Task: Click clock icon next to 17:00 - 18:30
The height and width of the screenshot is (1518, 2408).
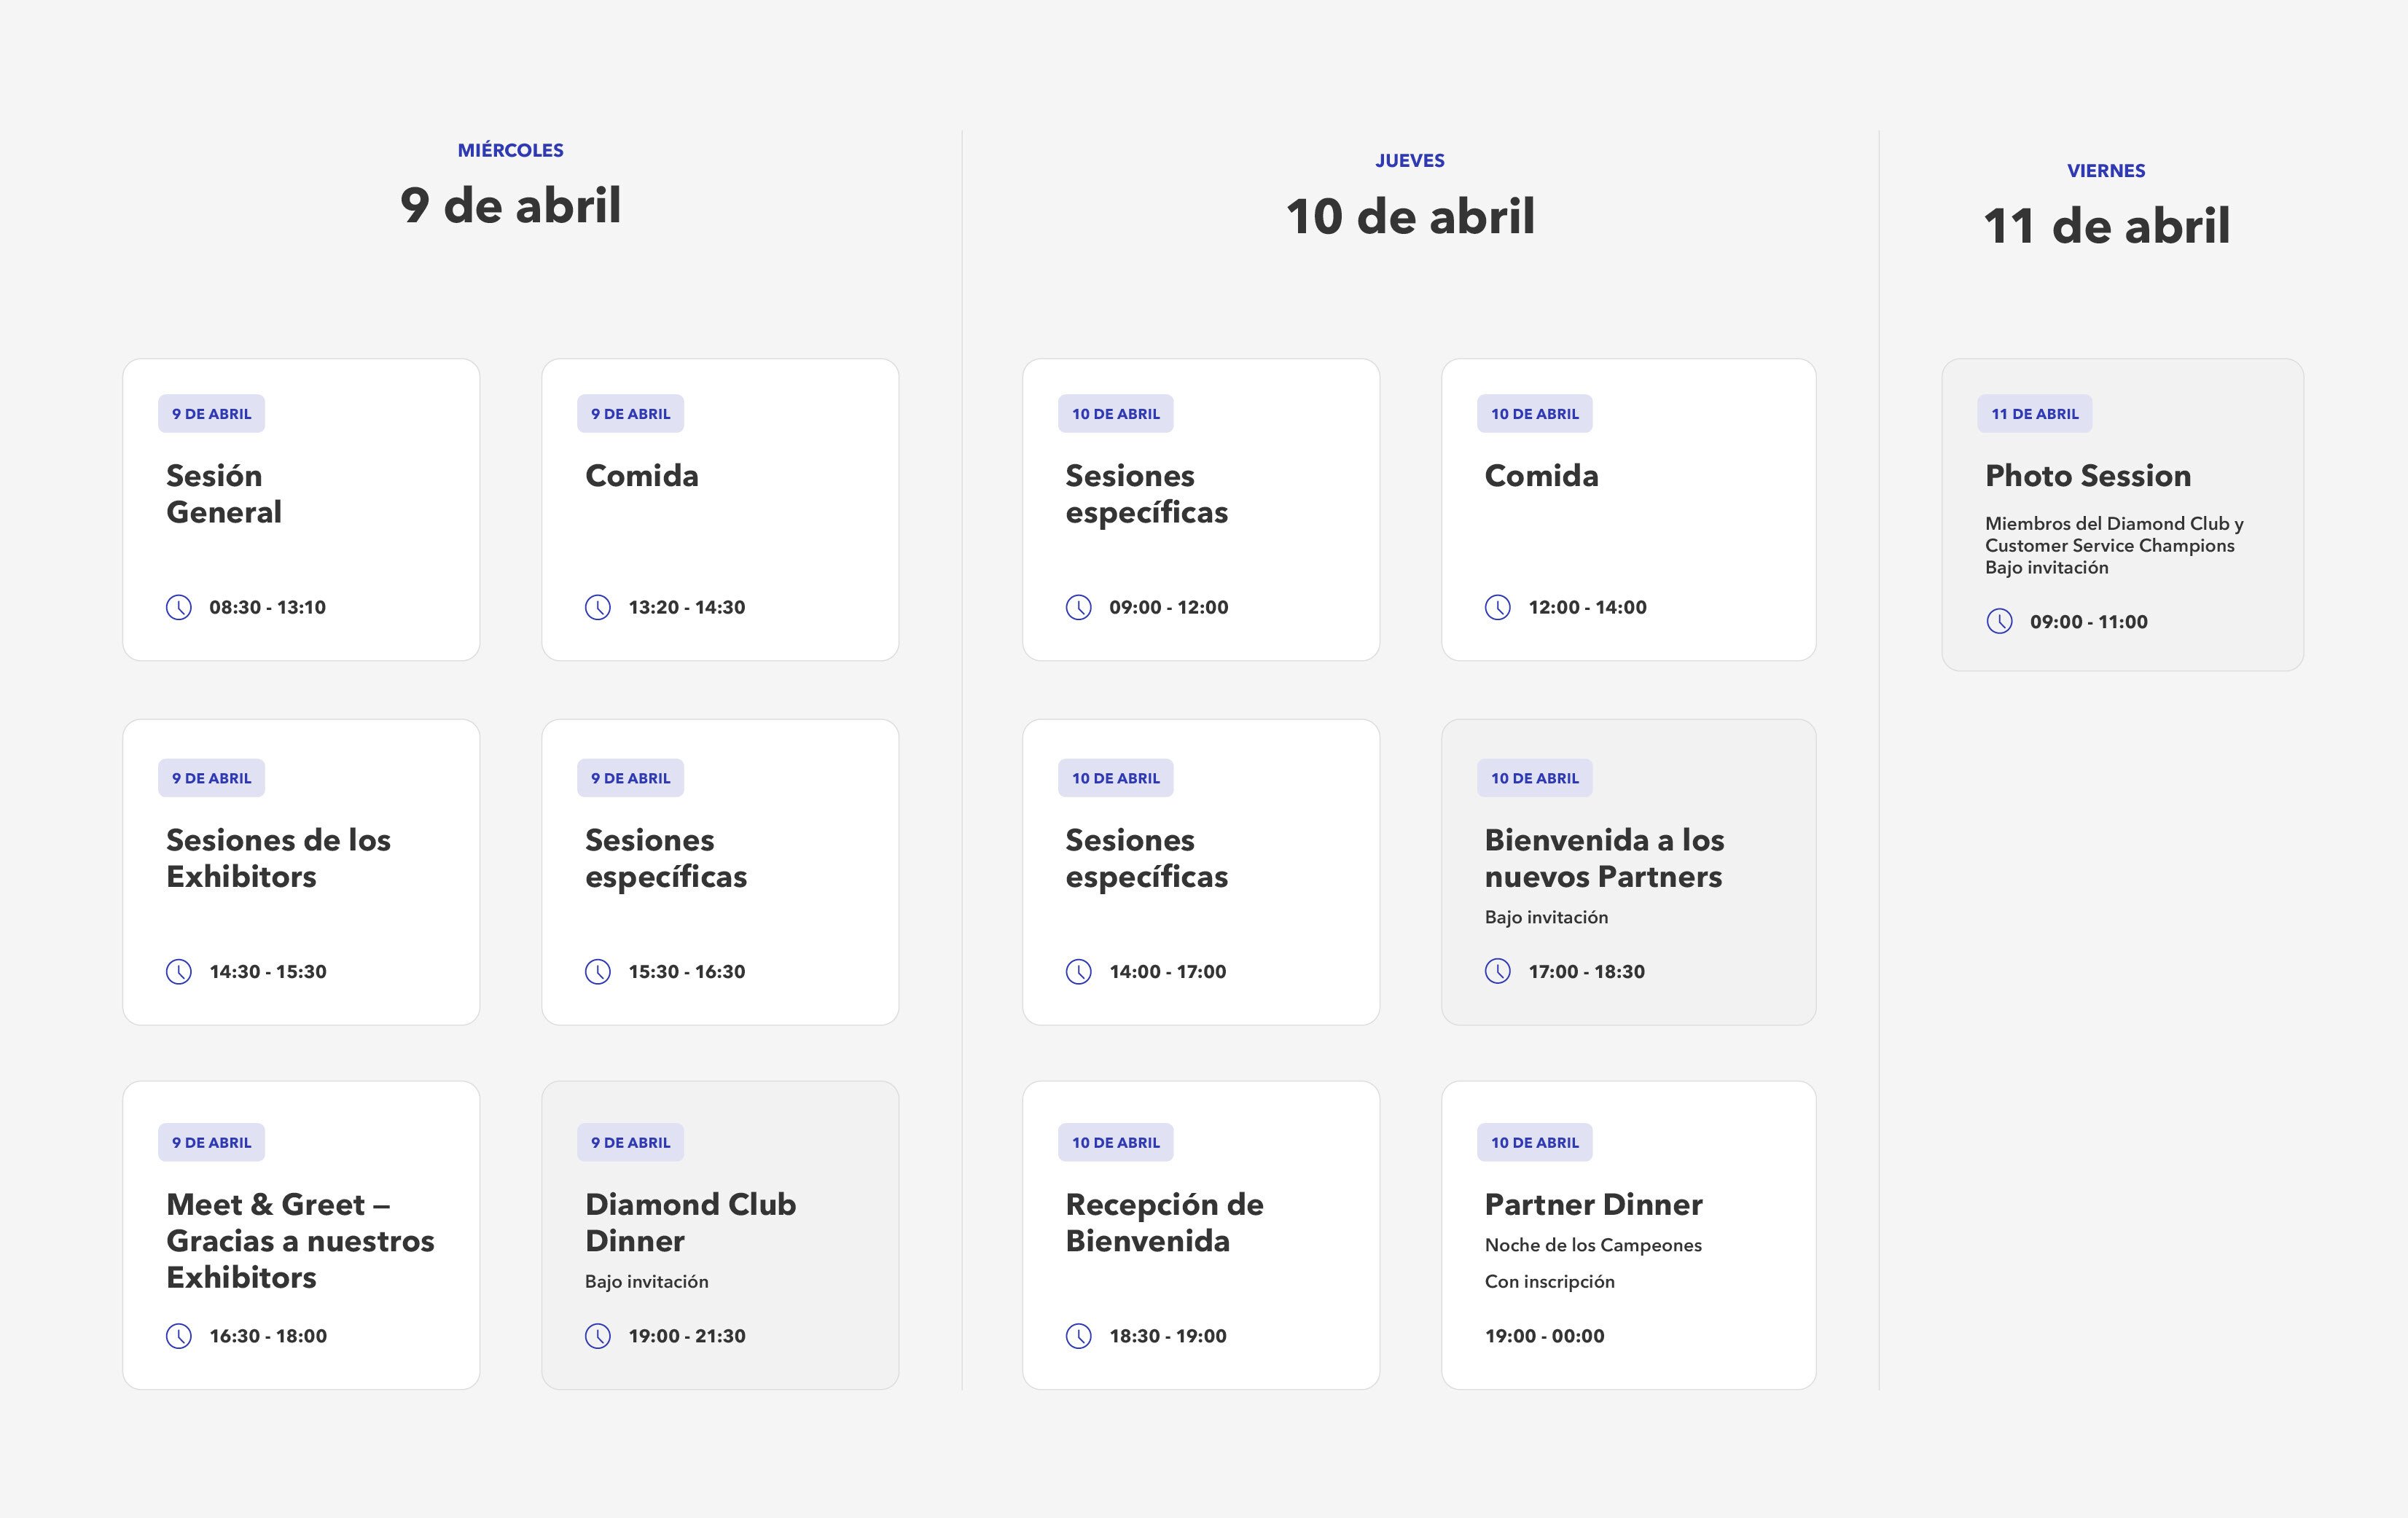Action: click(1498, 971)
